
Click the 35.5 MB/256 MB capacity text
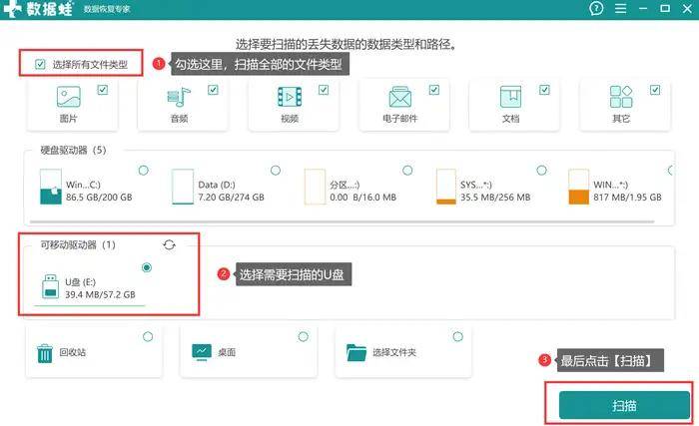pyautogui.click(x=495, y=197)
